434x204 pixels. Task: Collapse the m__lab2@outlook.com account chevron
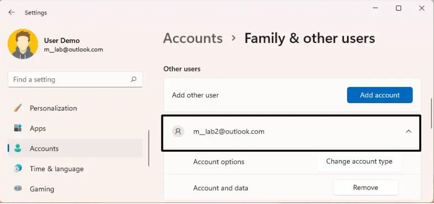point(409,131)
